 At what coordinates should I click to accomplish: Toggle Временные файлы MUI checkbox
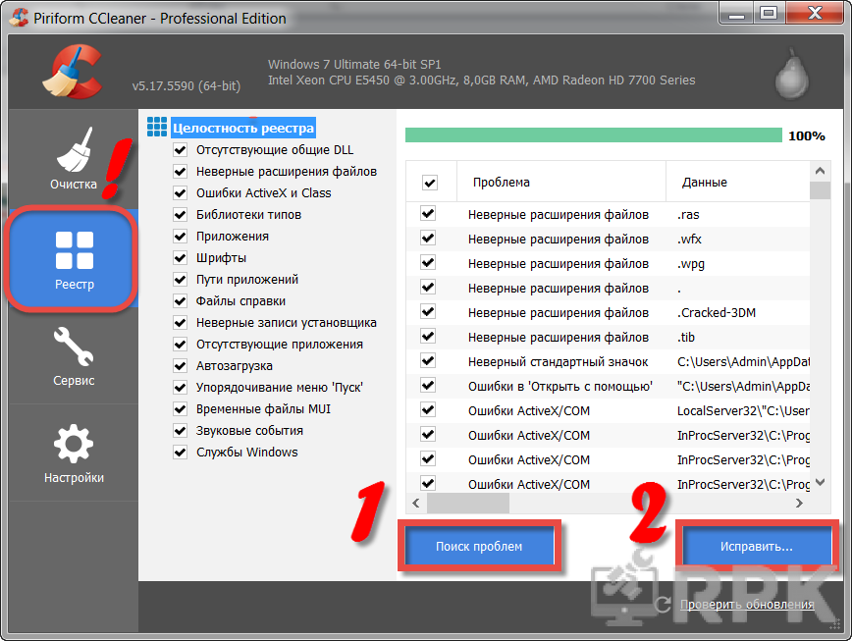pyautogui.click(x=180, y=408)
